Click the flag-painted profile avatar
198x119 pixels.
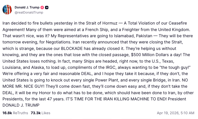(7, 10)
